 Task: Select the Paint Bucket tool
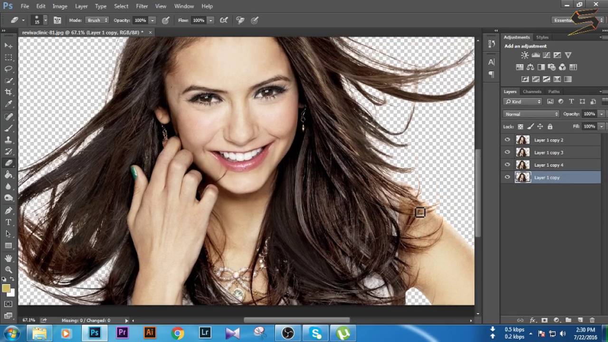9,175
